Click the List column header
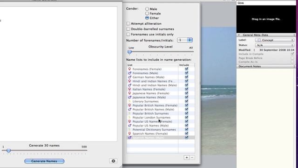Screen dimensions: 298x168 click(152, 65)
